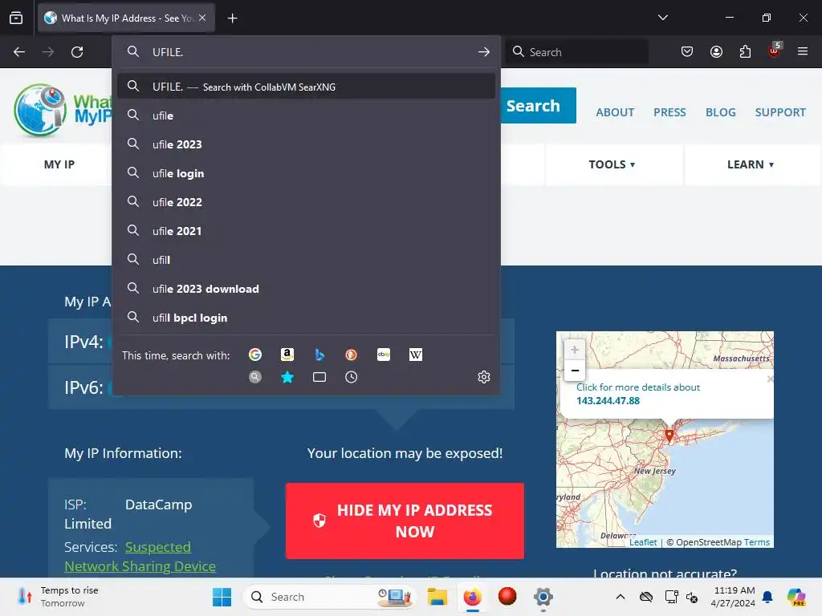The height and width of the screenshot is (616, 822).
Task: Close the map popup
Action: [x=770, y=379]
